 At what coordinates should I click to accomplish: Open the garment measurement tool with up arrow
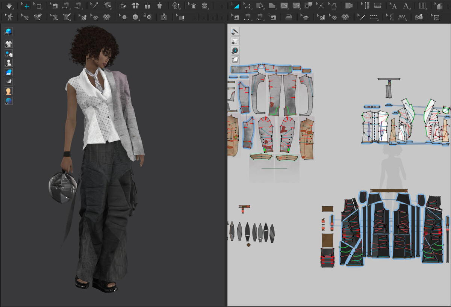coord(176,6)
